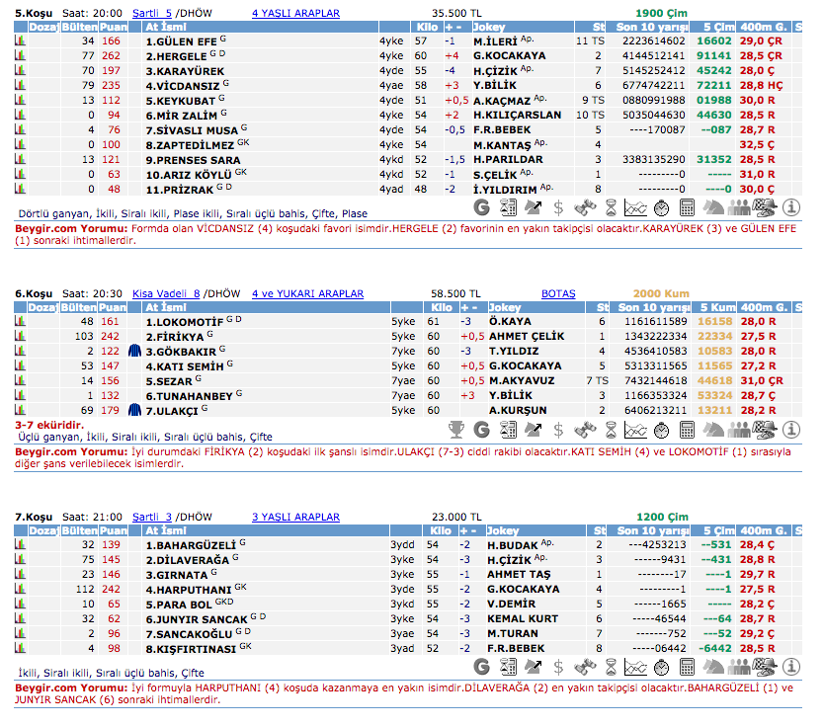823x727 pixels.
Task: Click the trophy icon under race 6
Action: [456, 430]
